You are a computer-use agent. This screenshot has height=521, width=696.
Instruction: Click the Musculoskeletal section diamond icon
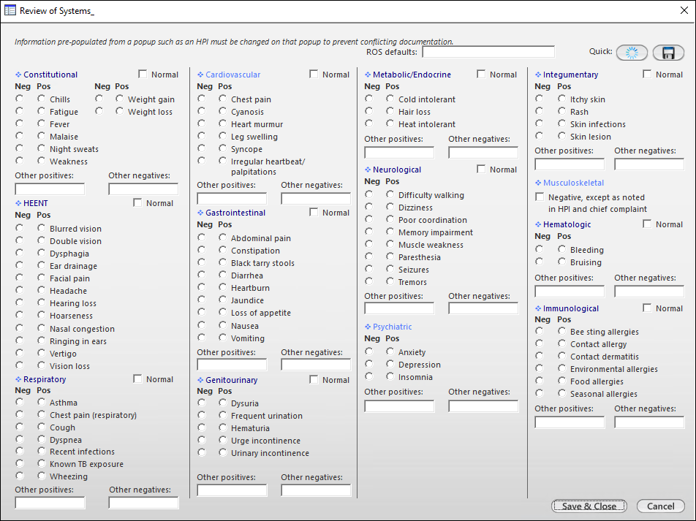(538, 183)
